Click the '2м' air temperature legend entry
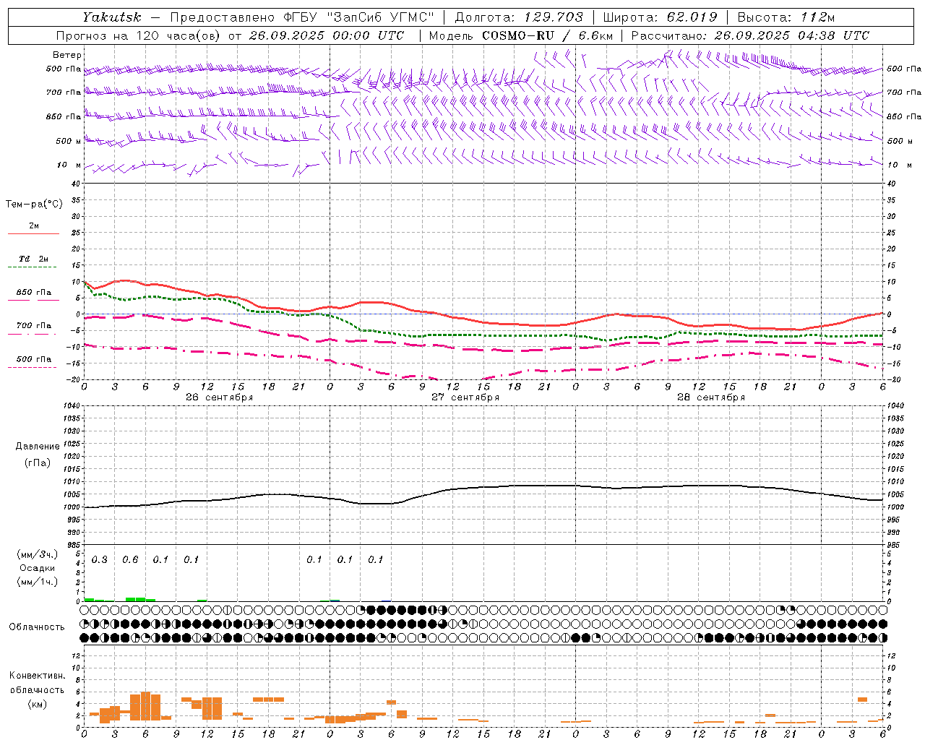This screenshot has height=740, width=925. coord(34,226)
